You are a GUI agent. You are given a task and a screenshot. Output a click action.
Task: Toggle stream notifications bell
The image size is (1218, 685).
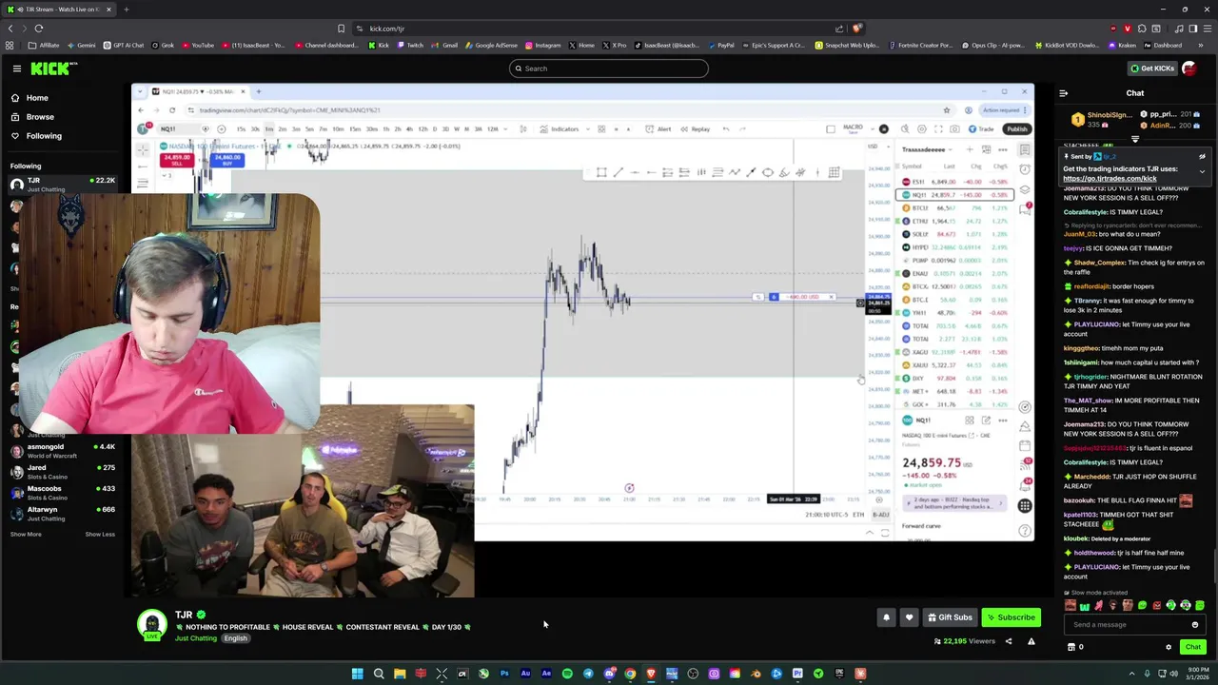pos(886,617)
